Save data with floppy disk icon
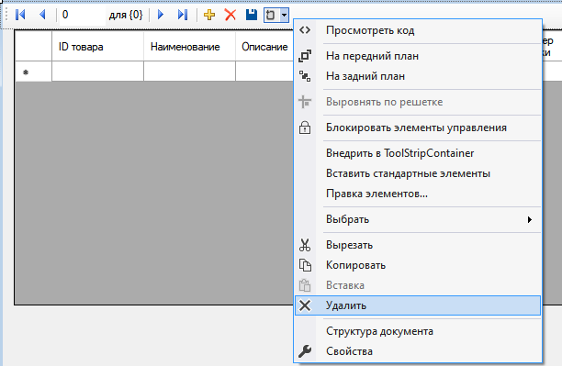 [252, 15]
